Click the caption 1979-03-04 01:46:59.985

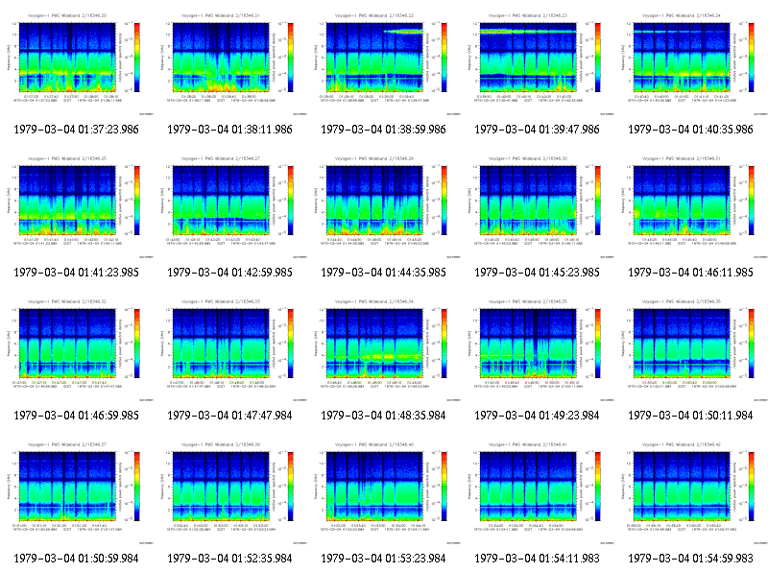pyautogui.click(x=77, y=416)
